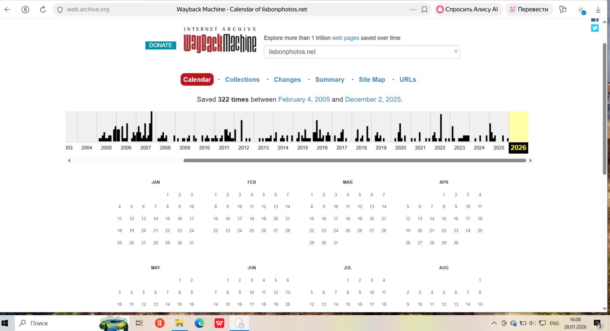Open Task View on the taskbar

[139, 323]
